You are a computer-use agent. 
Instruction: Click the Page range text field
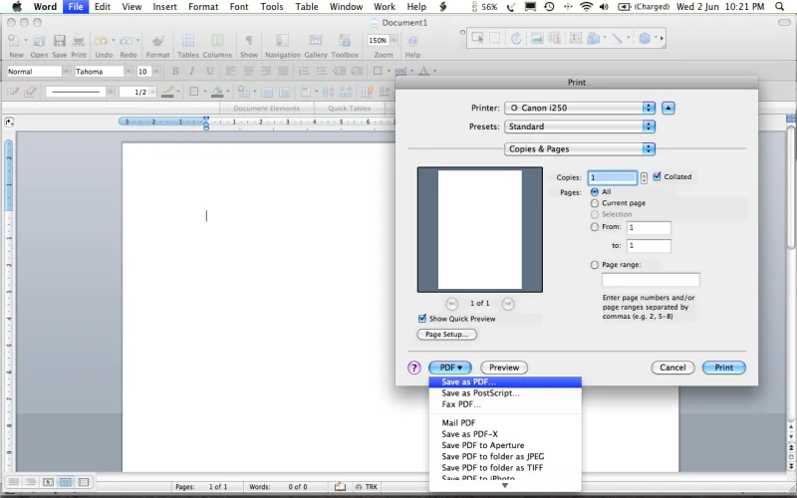pyautogui.click(x=651, y=280)
